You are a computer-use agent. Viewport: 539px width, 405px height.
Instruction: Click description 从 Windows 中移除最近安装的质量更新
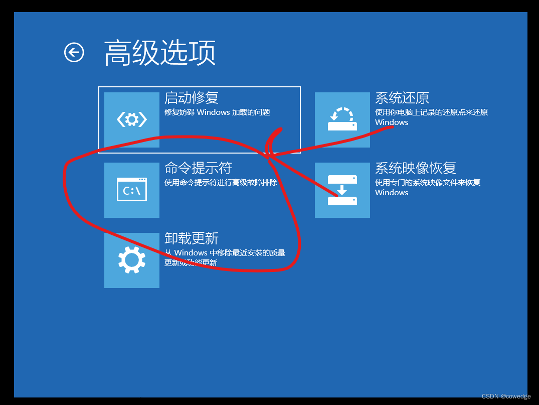tap(225, 257)
